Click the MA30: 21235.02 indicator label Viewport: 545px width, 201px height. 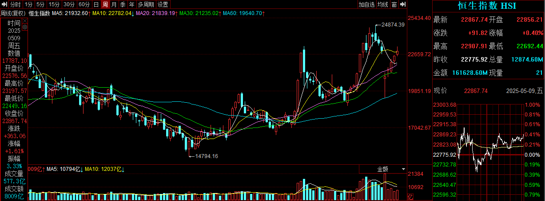coord(199,13)
